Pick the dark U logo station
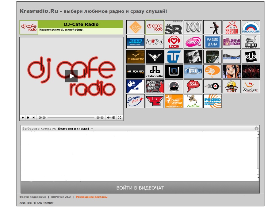 (x=174, y=71)
